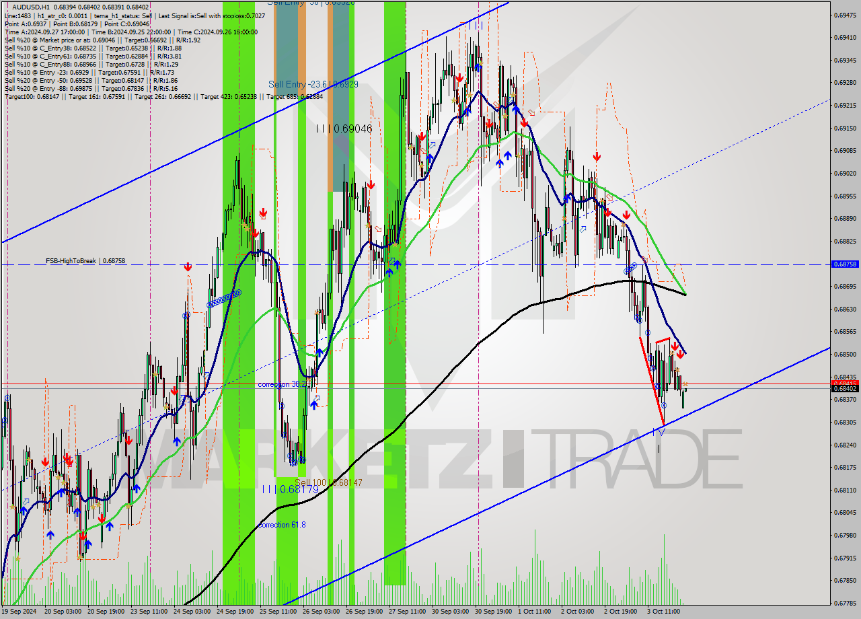861x619 pixels.
Task: Click the '2 Oct 19:00' time axis label
Action: point(622,612)
